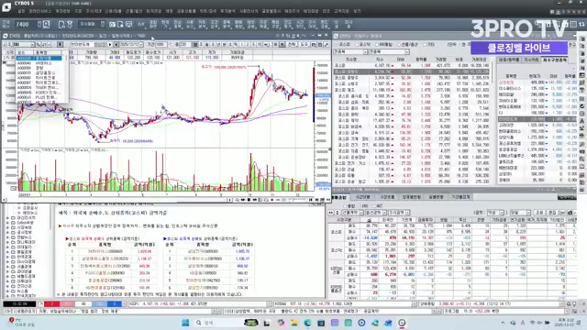This screenshot has width=587, height=330.
Task: Open the 차트/검색 menu
Action: coord(208,11)
